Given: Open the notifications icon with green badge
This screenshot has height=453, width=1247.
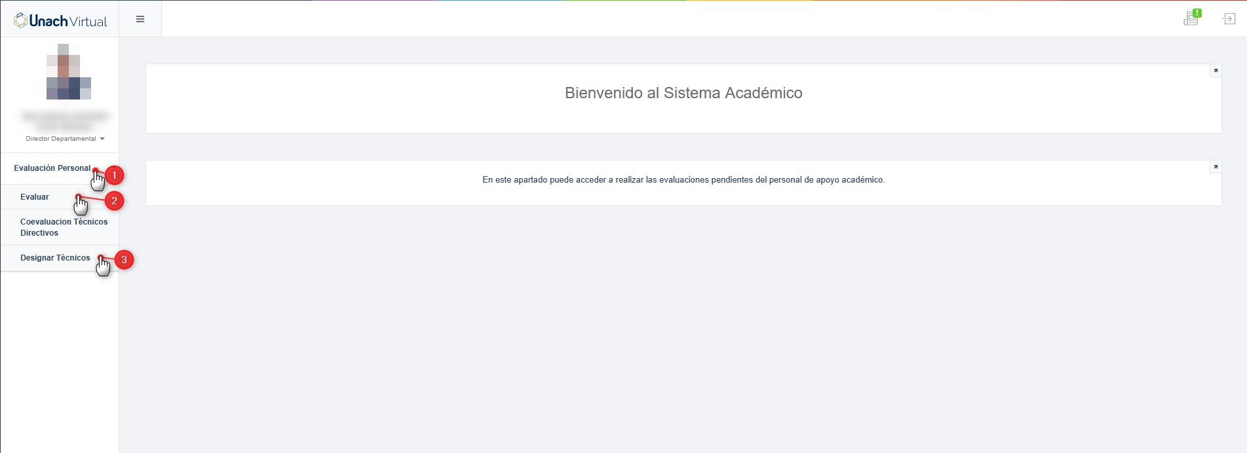Looking at the screenshot, I should pos(1192,18).
